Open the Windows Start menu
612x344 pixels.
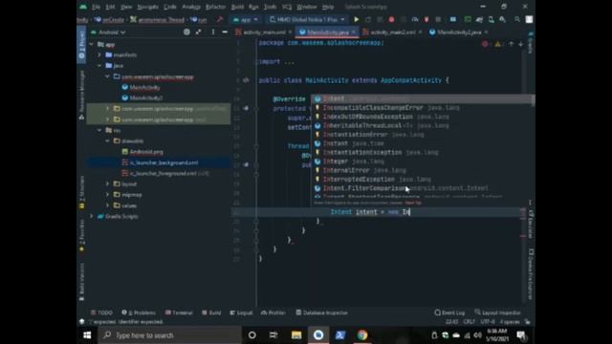click(87, 335)
